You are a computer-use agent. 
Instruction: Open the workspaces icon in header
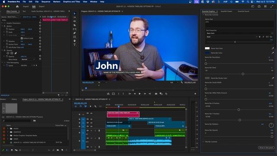tap(253, 6)
